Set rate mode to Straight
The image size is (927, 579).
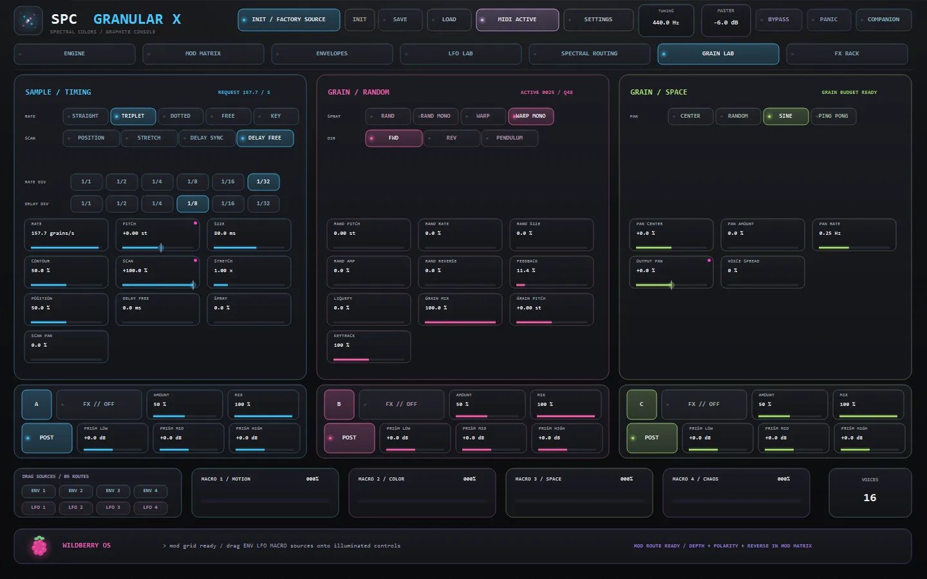[86, 116]
